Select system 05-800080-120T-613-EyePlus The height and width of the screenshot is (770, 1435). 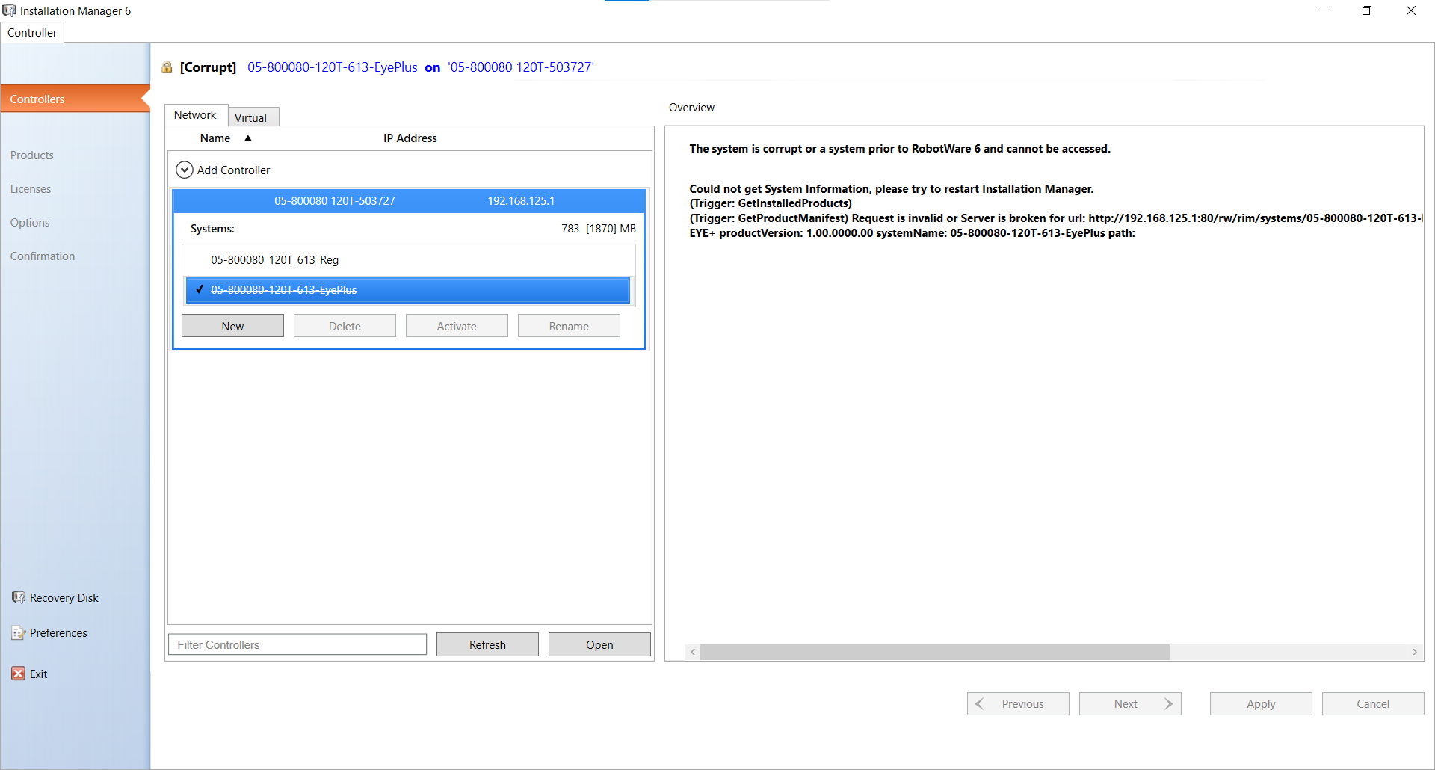point(409,290)
